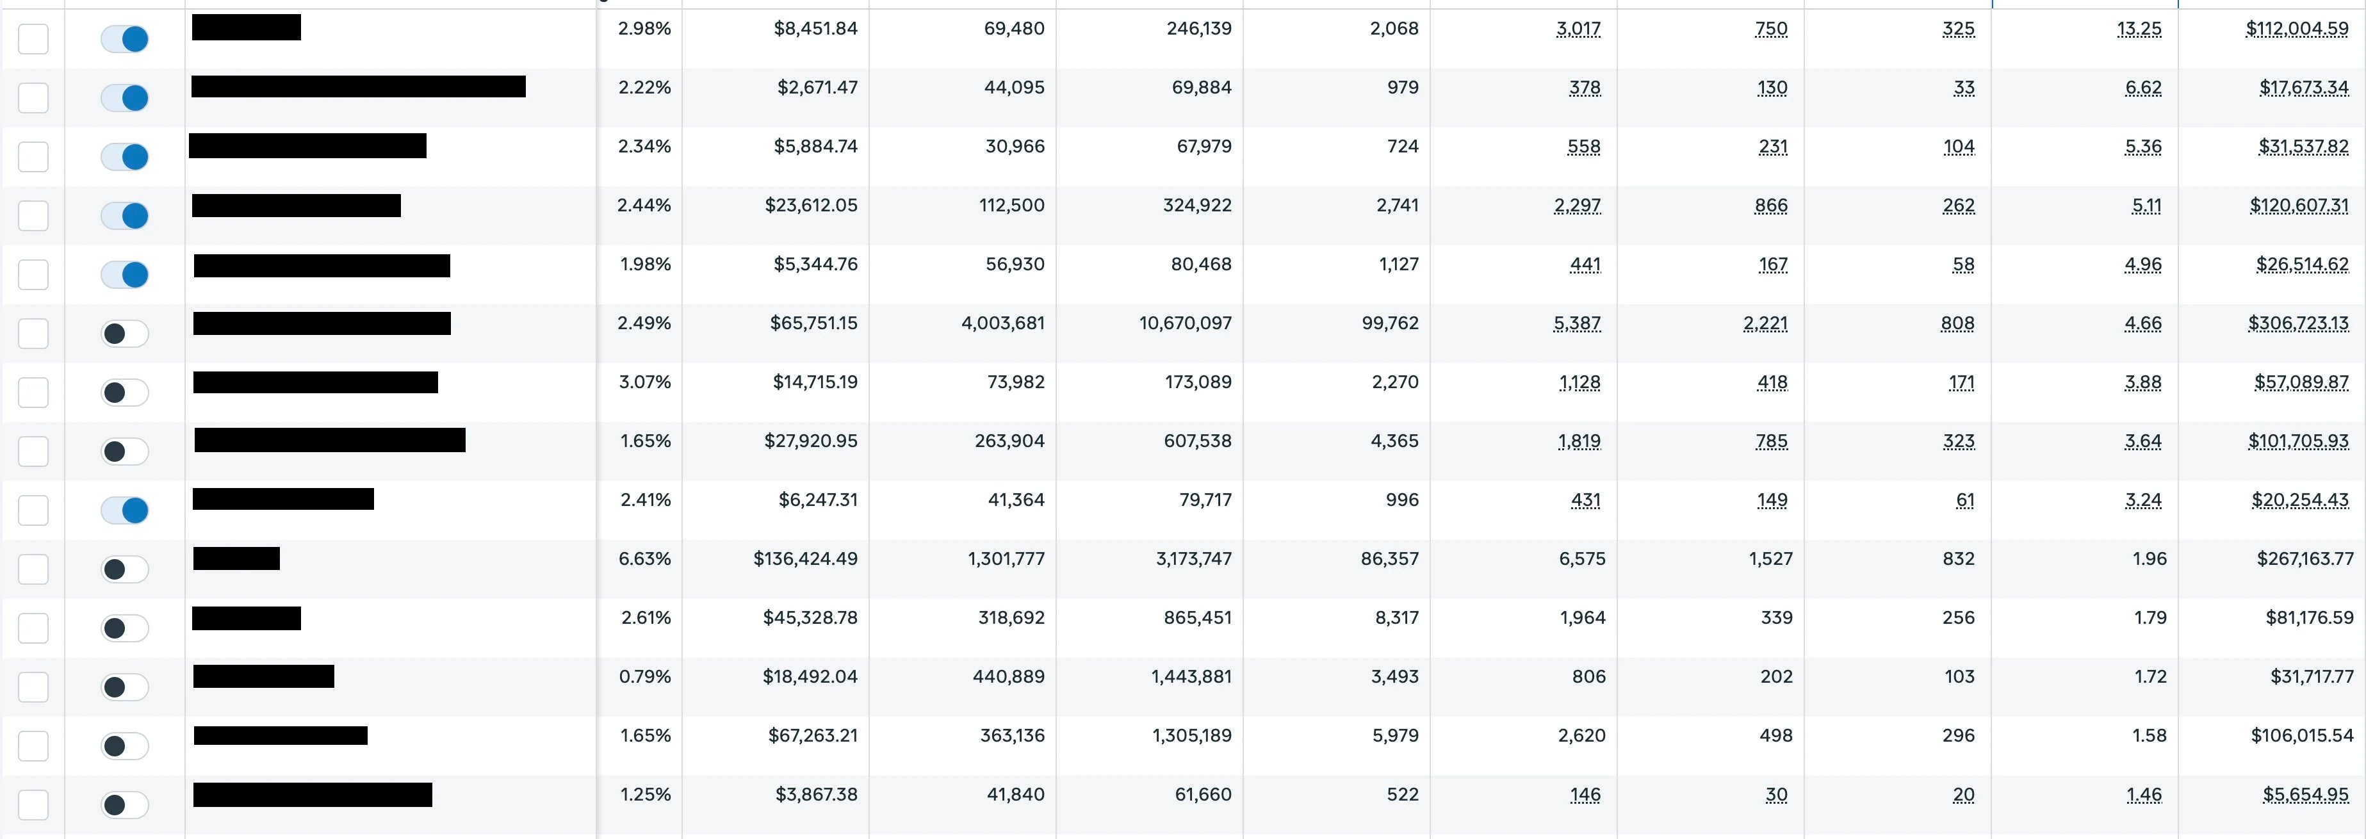The image size is (2366, 839).
Task: Select the checkbox in the $23,612.05 row
Action: (33, 216)
